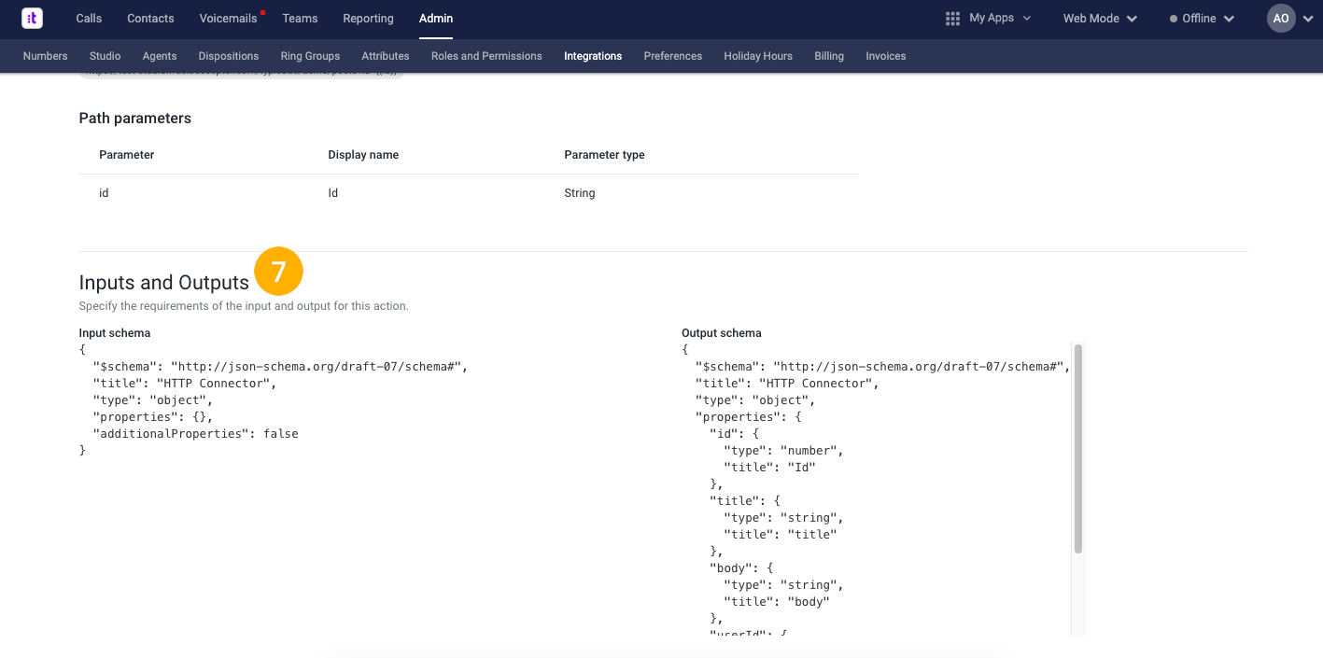
Task: Click the "body": { line in output schema
Action: [x=741, y=568]
